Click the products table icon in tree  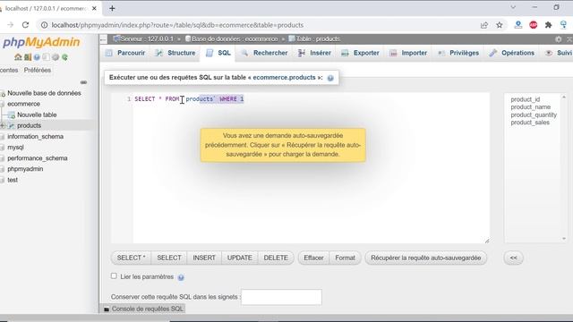pyautogui.click(x=12, y=125)
